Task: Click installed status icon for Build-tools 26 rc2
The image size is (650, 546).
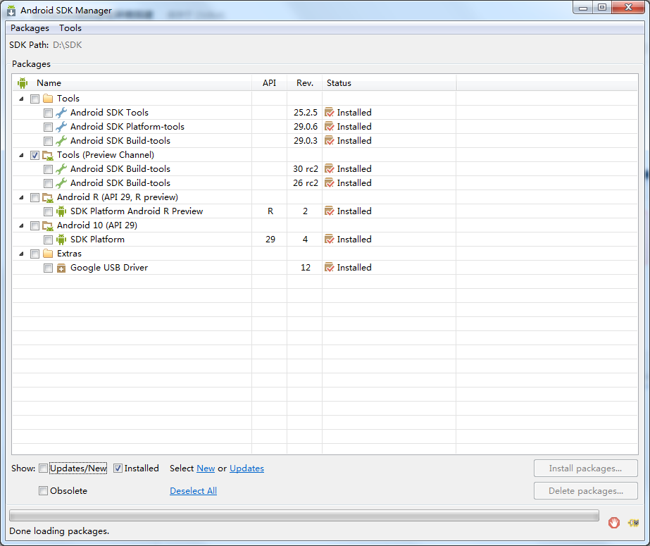Action: (x=329, y=183)
